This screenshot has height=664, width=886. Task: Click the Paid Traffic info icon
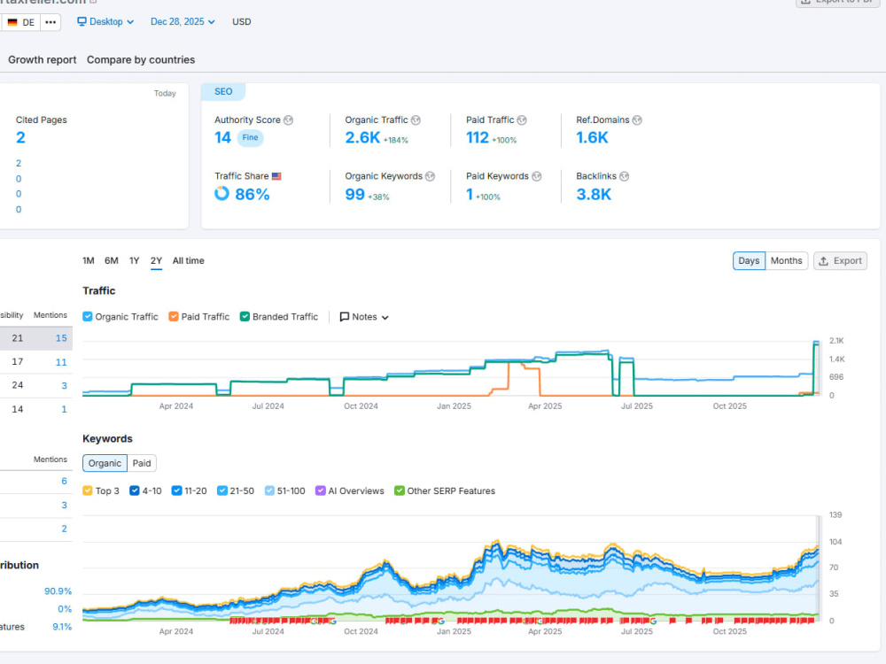click(x=522, y=120)
